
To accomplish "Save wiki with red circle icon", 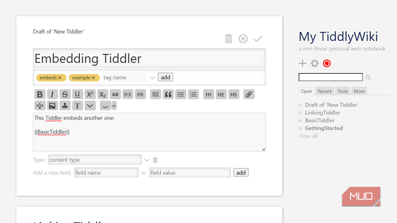I will pyautogui.click(x=327, y=63).
